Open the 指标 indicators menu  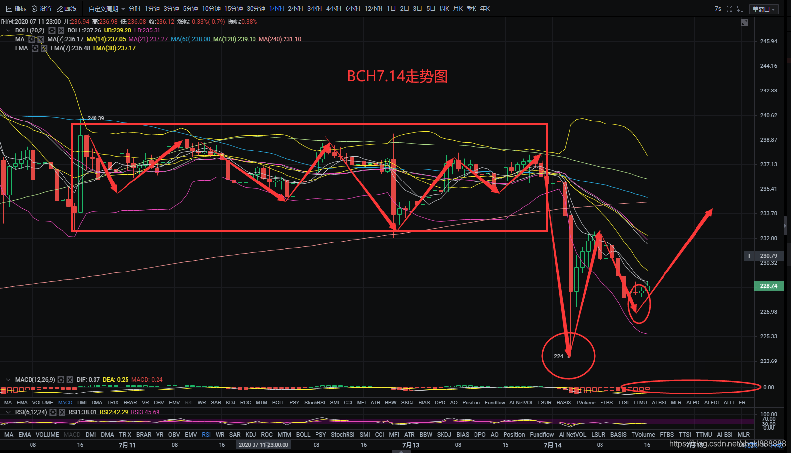[16, 9]
